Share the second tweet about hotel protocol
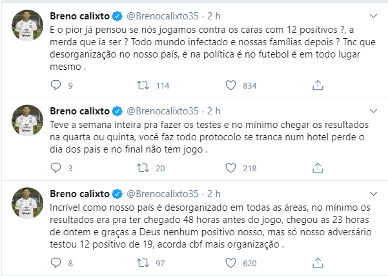 [x=318, y=168]
